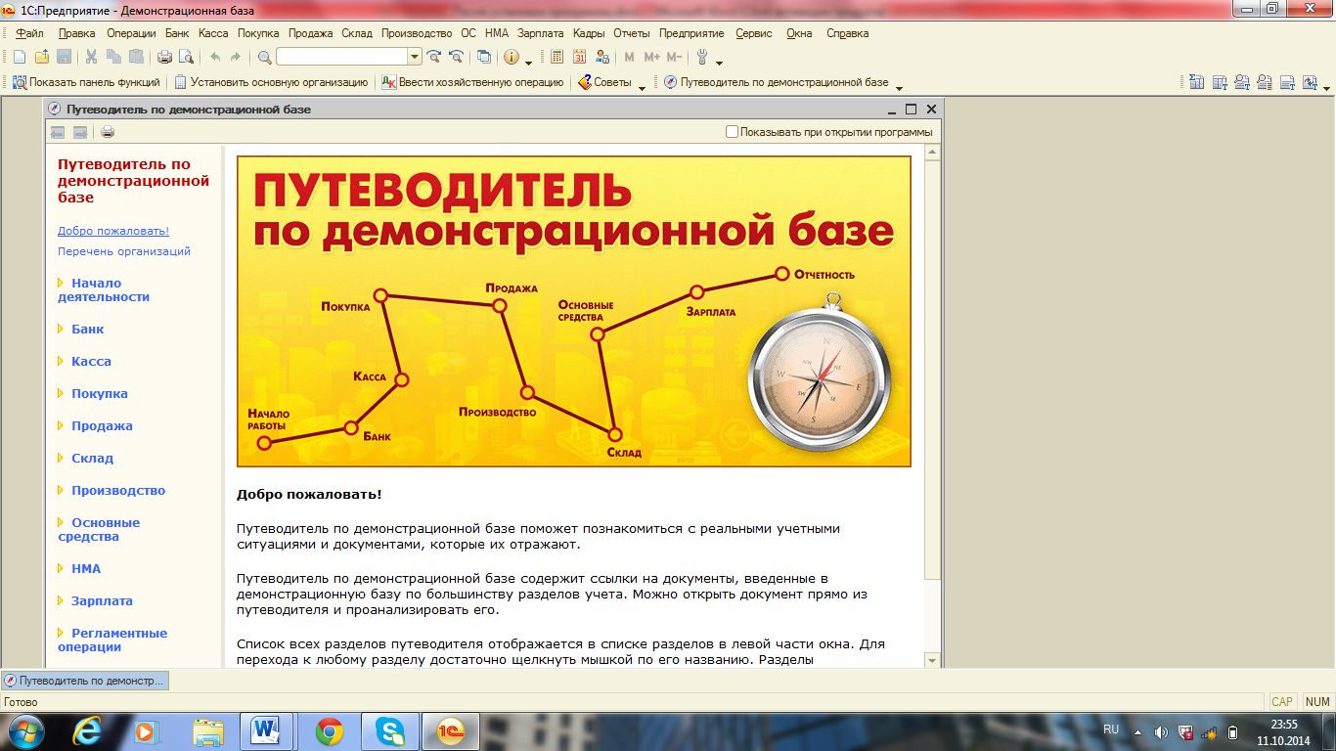
Task: Click the Find magnifier icon
Action: click(x=265, y=57)
